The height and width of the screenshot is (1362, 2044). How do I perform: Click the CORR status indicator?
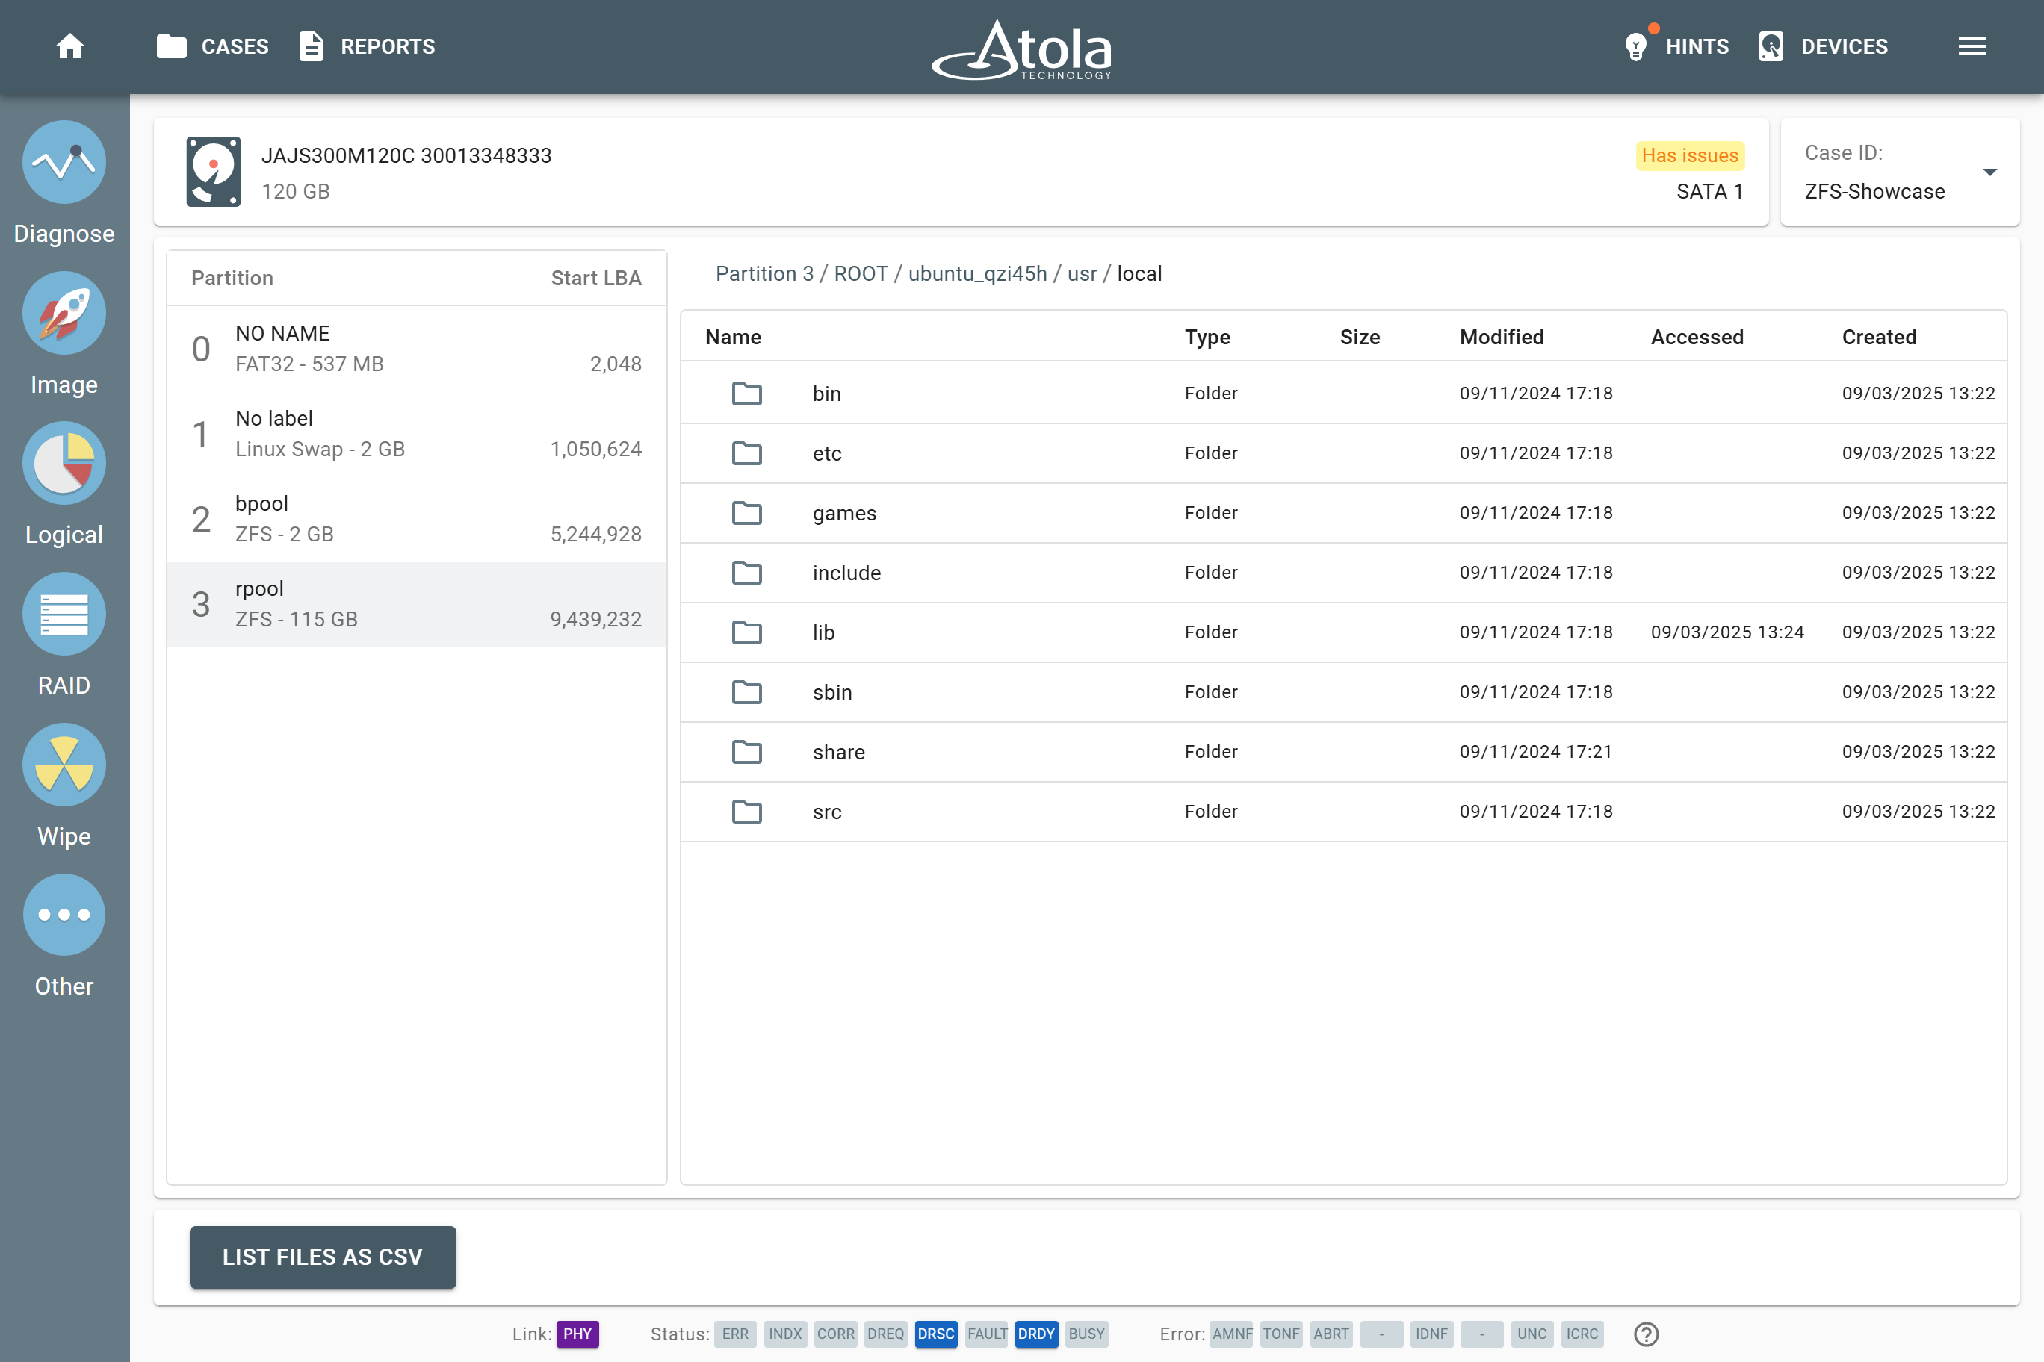(x=835, y=1334)
